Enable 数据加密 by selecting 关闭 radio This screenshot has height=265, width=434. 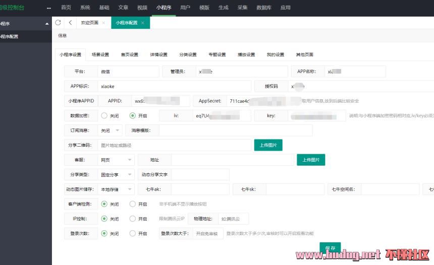point(104,115)
